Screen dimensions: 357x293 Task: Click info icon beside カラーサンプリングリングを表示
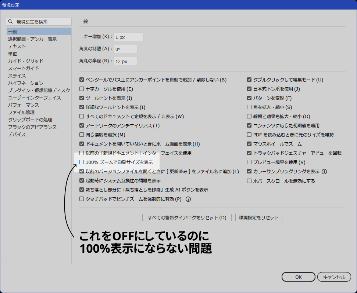pyautogui.click(x=324, y=172)
